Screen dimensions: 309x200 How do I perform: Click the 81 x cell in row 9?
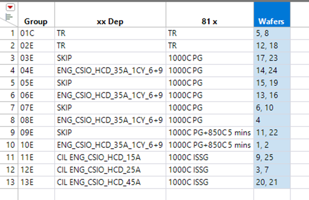[x=209, y=133]
